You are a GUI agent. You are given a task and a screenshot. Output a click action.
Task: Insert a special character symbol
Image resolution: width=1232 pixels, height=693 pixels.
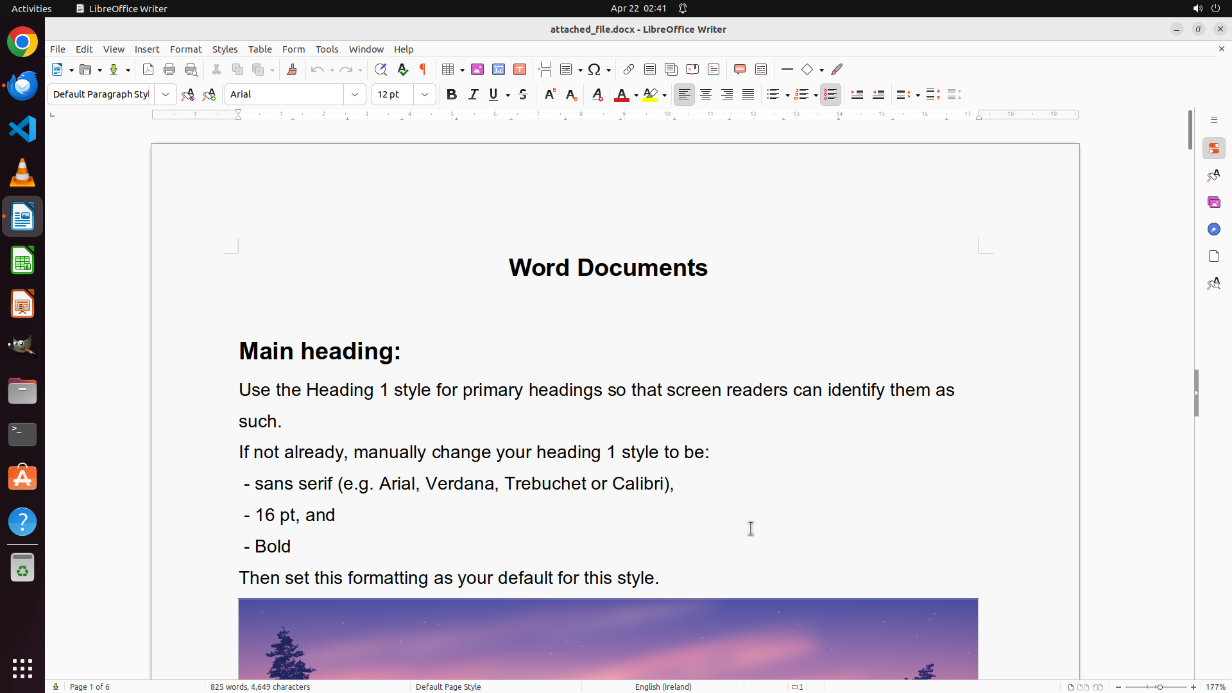coord(594,69)
